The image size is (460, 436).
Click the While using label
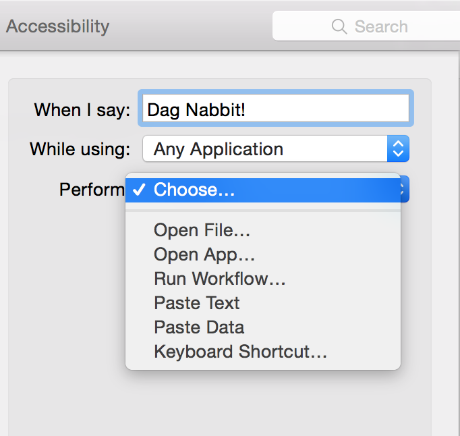point(80,149)
